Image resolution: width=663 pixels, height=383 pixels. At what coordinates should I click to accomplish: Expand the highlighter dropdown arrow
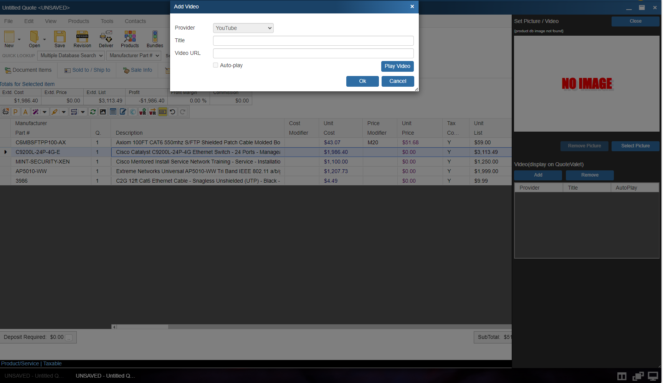(64, 112)
